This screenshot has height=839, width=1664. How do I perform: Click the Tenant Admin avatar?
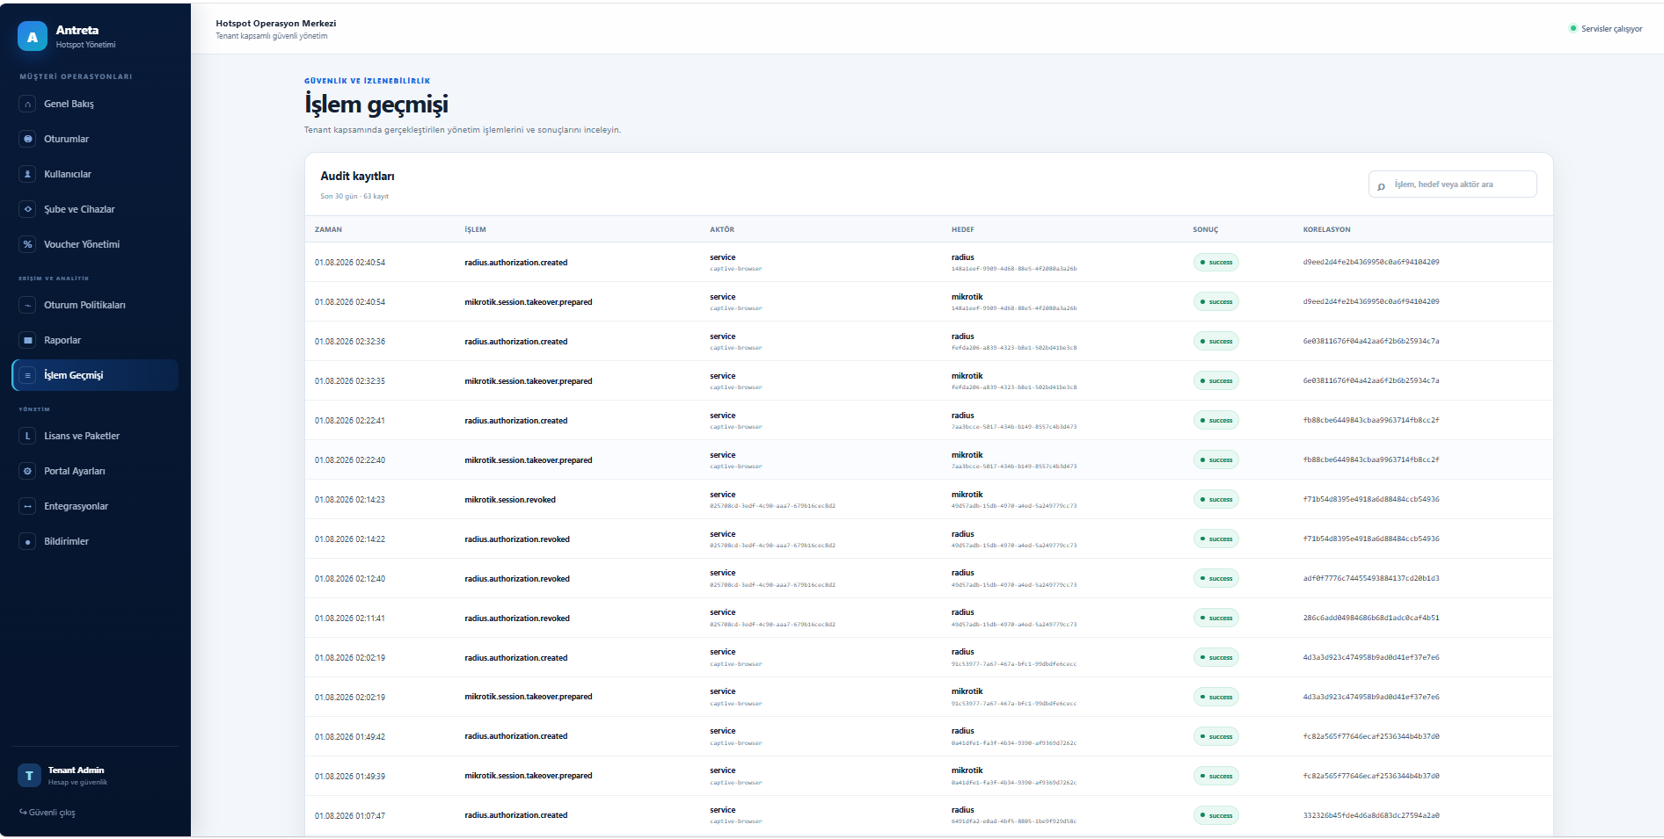(29, 776)
